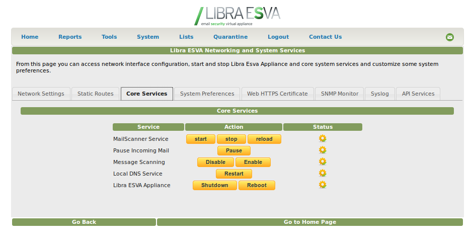Image resolution: width=472 pixels, height=245 pixels.
Task: Open the API Services tab
Action: (418, 94)
